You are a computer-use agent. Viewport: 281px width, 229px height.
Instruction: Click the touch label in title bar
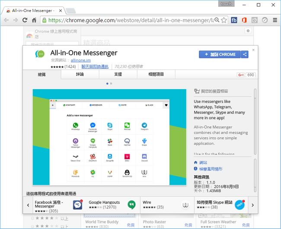pos(227,3)
